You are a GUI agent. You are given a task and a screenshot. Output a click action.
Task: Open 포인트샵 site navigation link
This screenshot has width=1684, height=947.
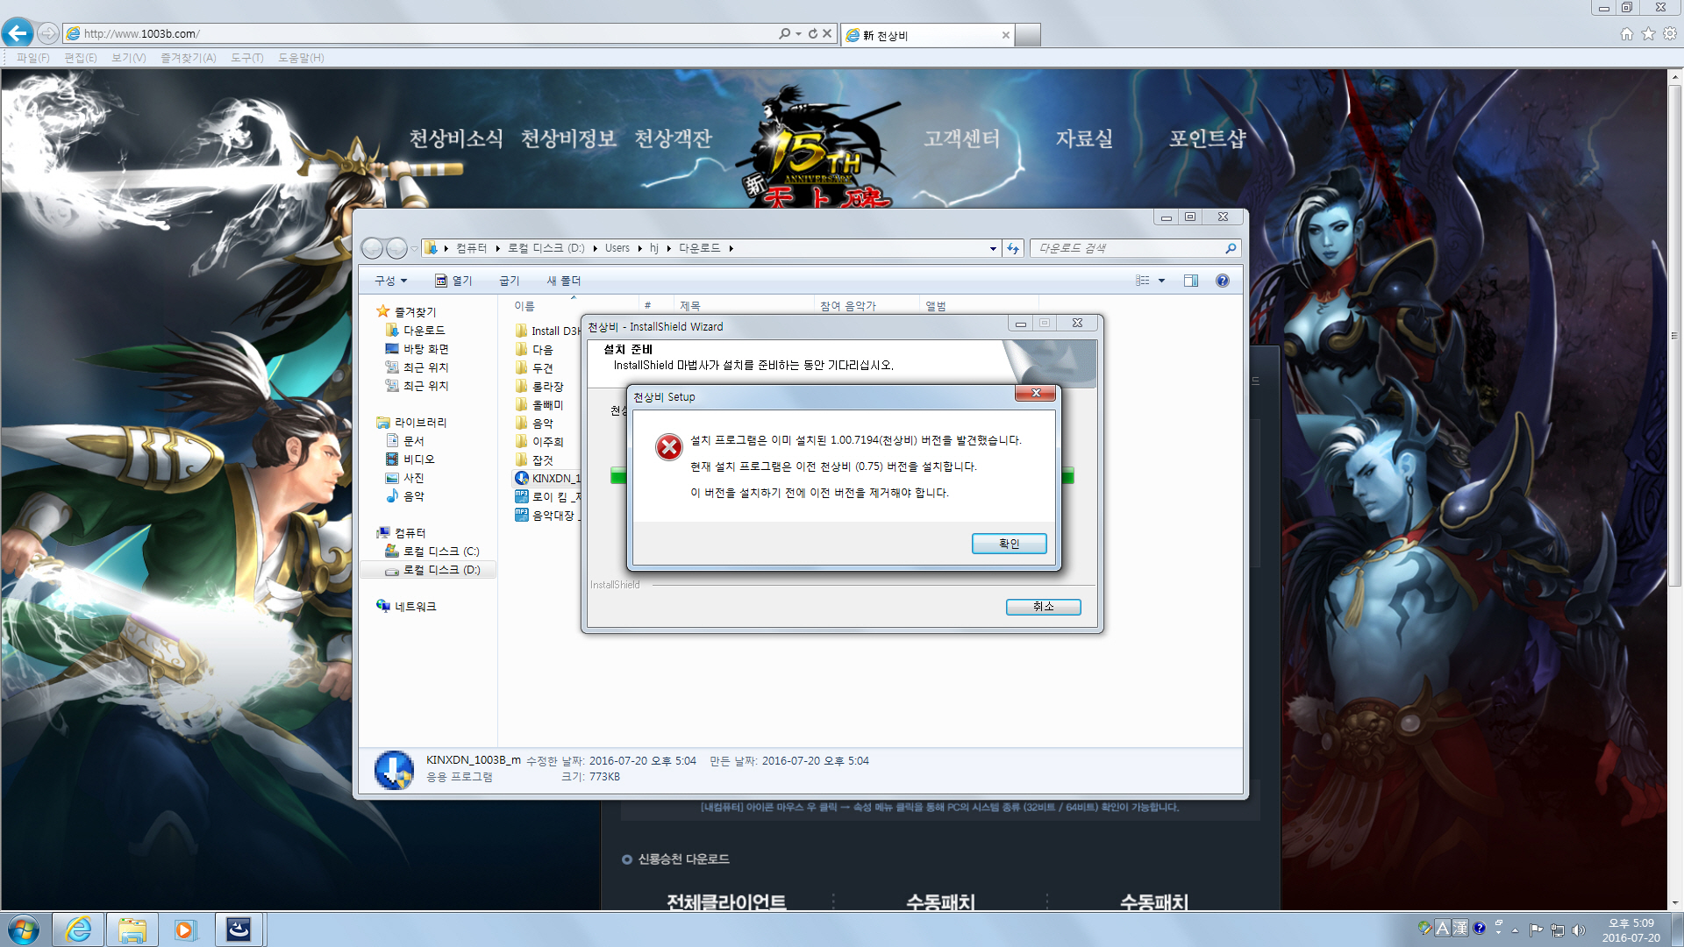click(x=1208, y=139)
